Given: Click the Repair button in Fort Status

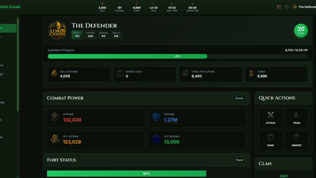Looking at the screenshot, I should (x=239, y=160).
